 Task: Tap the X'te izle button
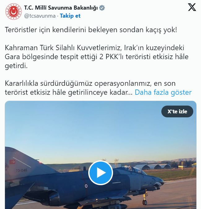click(x=177, y=111)
